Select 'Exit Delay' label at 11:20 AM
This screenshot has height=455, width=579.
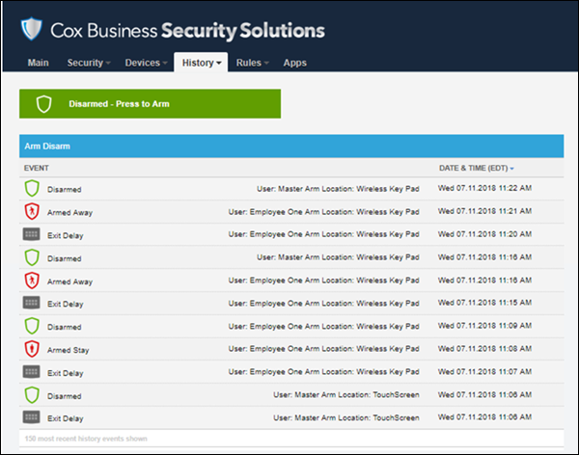point(66,236)
